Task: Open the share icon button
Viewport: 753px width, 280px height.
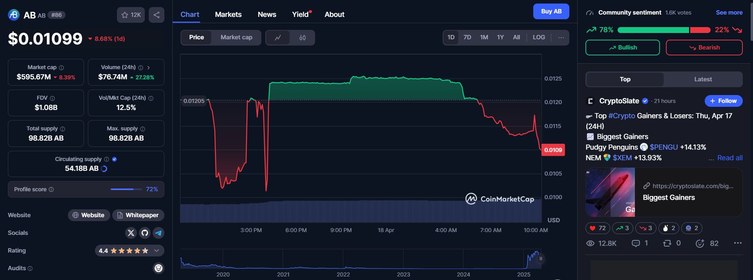Action: point(157,15)
